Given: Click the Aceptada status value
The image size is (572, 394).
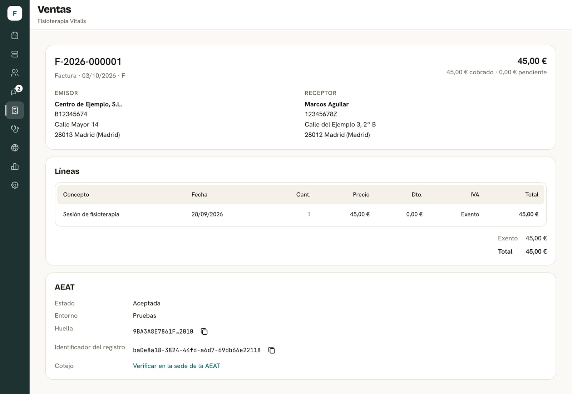Looking at the screenshot, I should [x=147, y=303].
